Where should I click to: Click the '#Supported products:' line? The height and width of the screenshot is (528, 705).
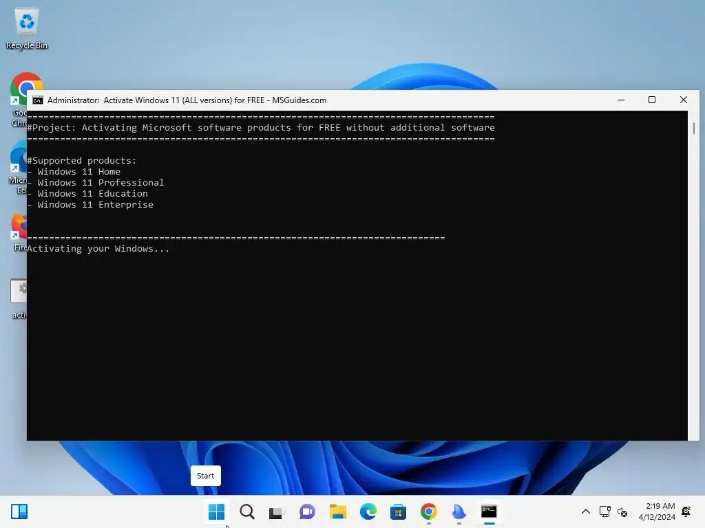[81, 161]
